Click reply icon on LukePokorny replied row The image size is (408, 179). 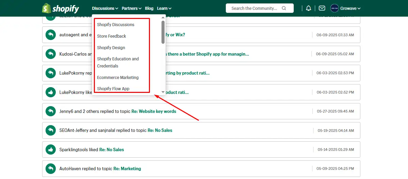(51, 73)
